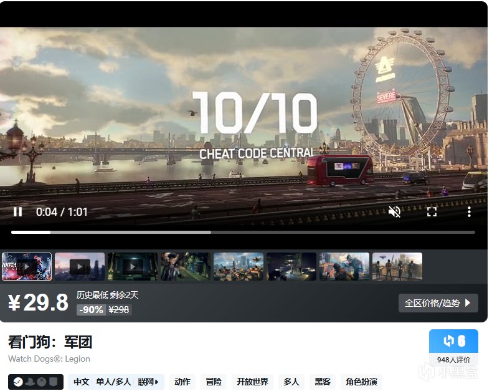This screenshot has height=391, width=492.
Task: Seek along the video progress bar
Action: click(243, 232)
